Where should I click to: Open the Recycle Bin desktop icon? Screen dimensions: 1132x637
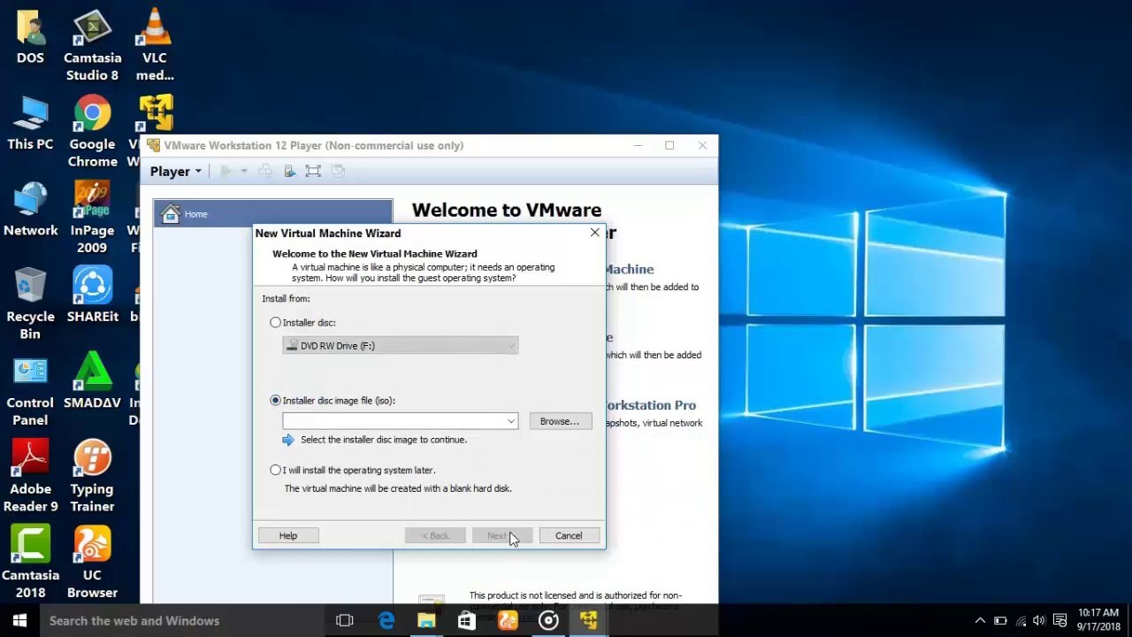point(30,304)
